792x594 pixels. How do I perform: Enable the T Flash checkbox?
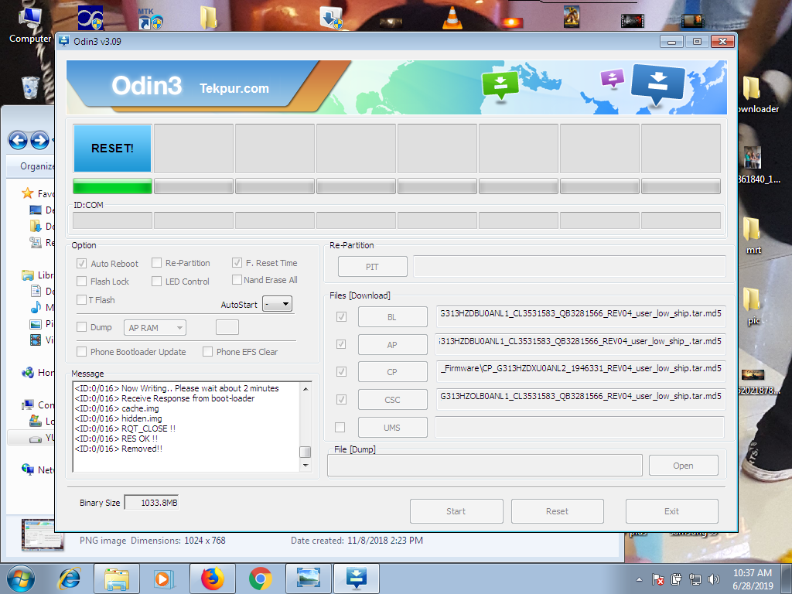tap(81, 299)
